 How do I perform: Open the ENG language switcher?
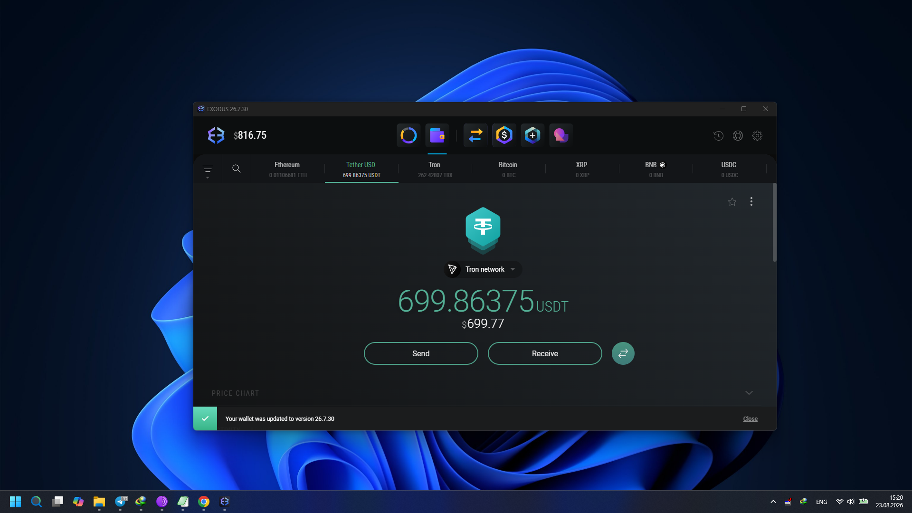tap(822, 502)
